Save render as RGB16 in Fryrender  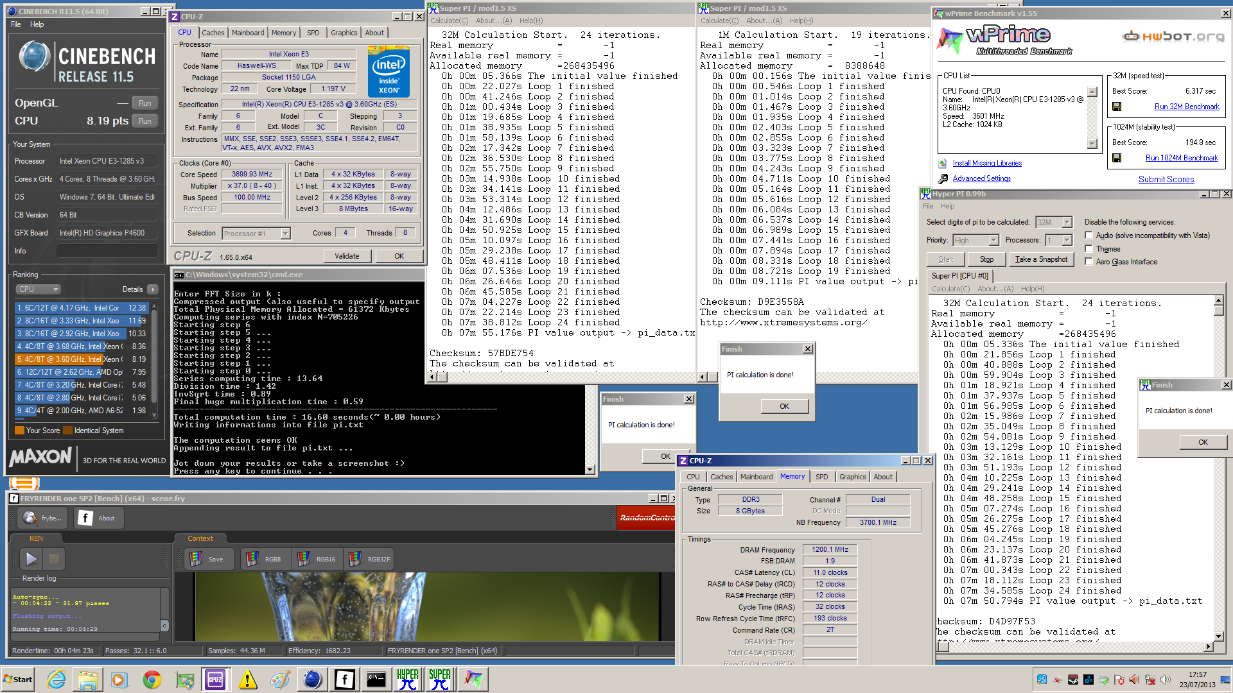click(x=317, y=559)
